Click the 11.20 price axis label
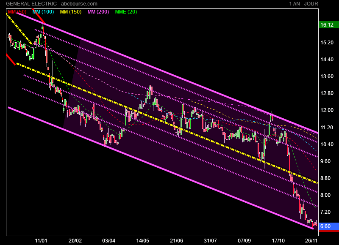339x245 pixels. tap(327, 127)
